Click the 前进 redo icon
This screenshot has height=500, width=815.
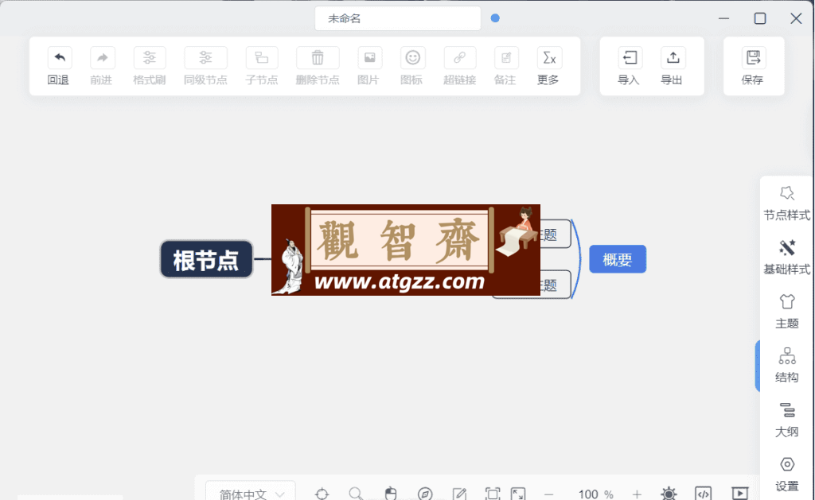point(102,58)
